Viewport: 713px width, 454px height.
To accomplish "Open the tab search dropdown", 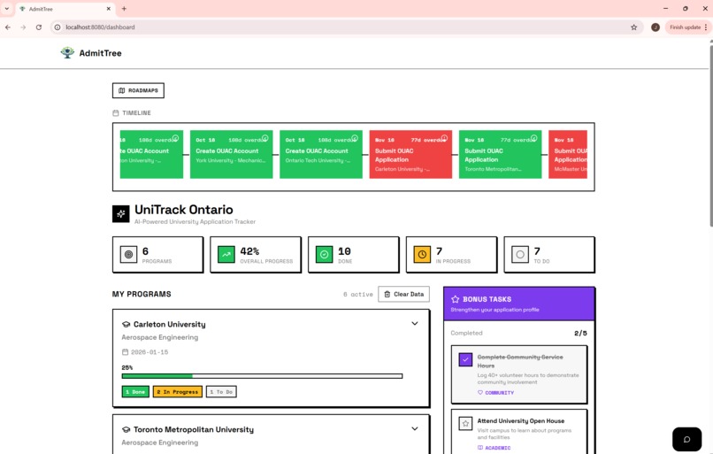I will point(7,9).
